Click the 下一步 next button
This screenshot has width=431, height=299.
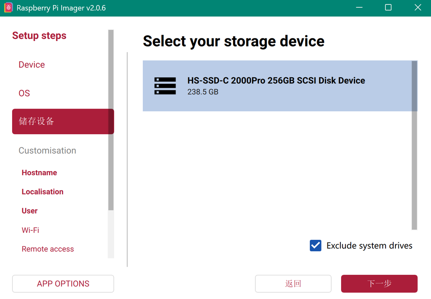(x=379, y=284)
